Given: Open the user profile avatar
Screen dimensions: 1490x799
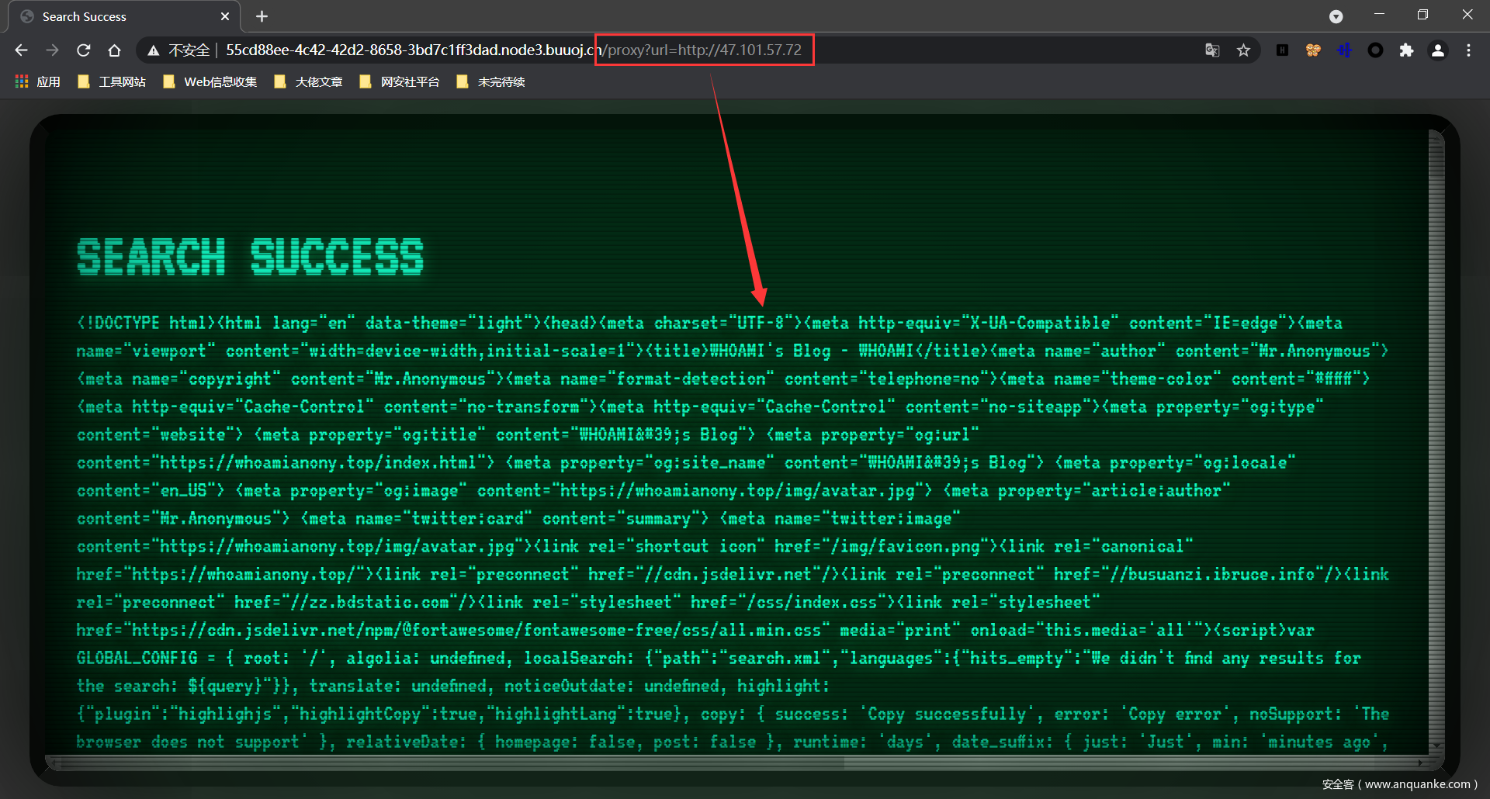Looking at the screenshot, I should tap(1437, 50).
